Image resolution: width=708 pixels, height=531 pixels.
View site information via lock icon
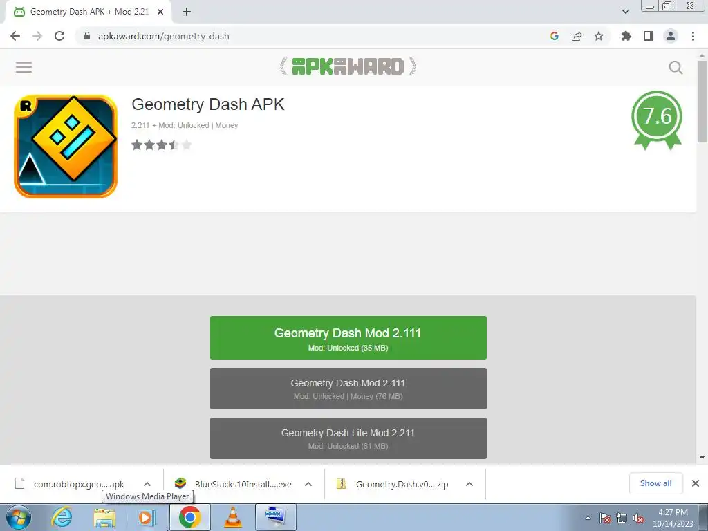coord(87,36)
